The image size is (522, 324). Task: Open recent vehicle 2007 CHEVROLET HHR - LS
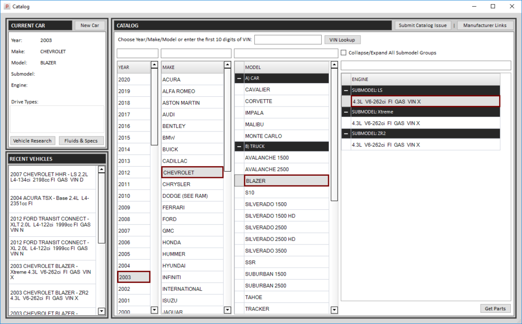point(53,177)
